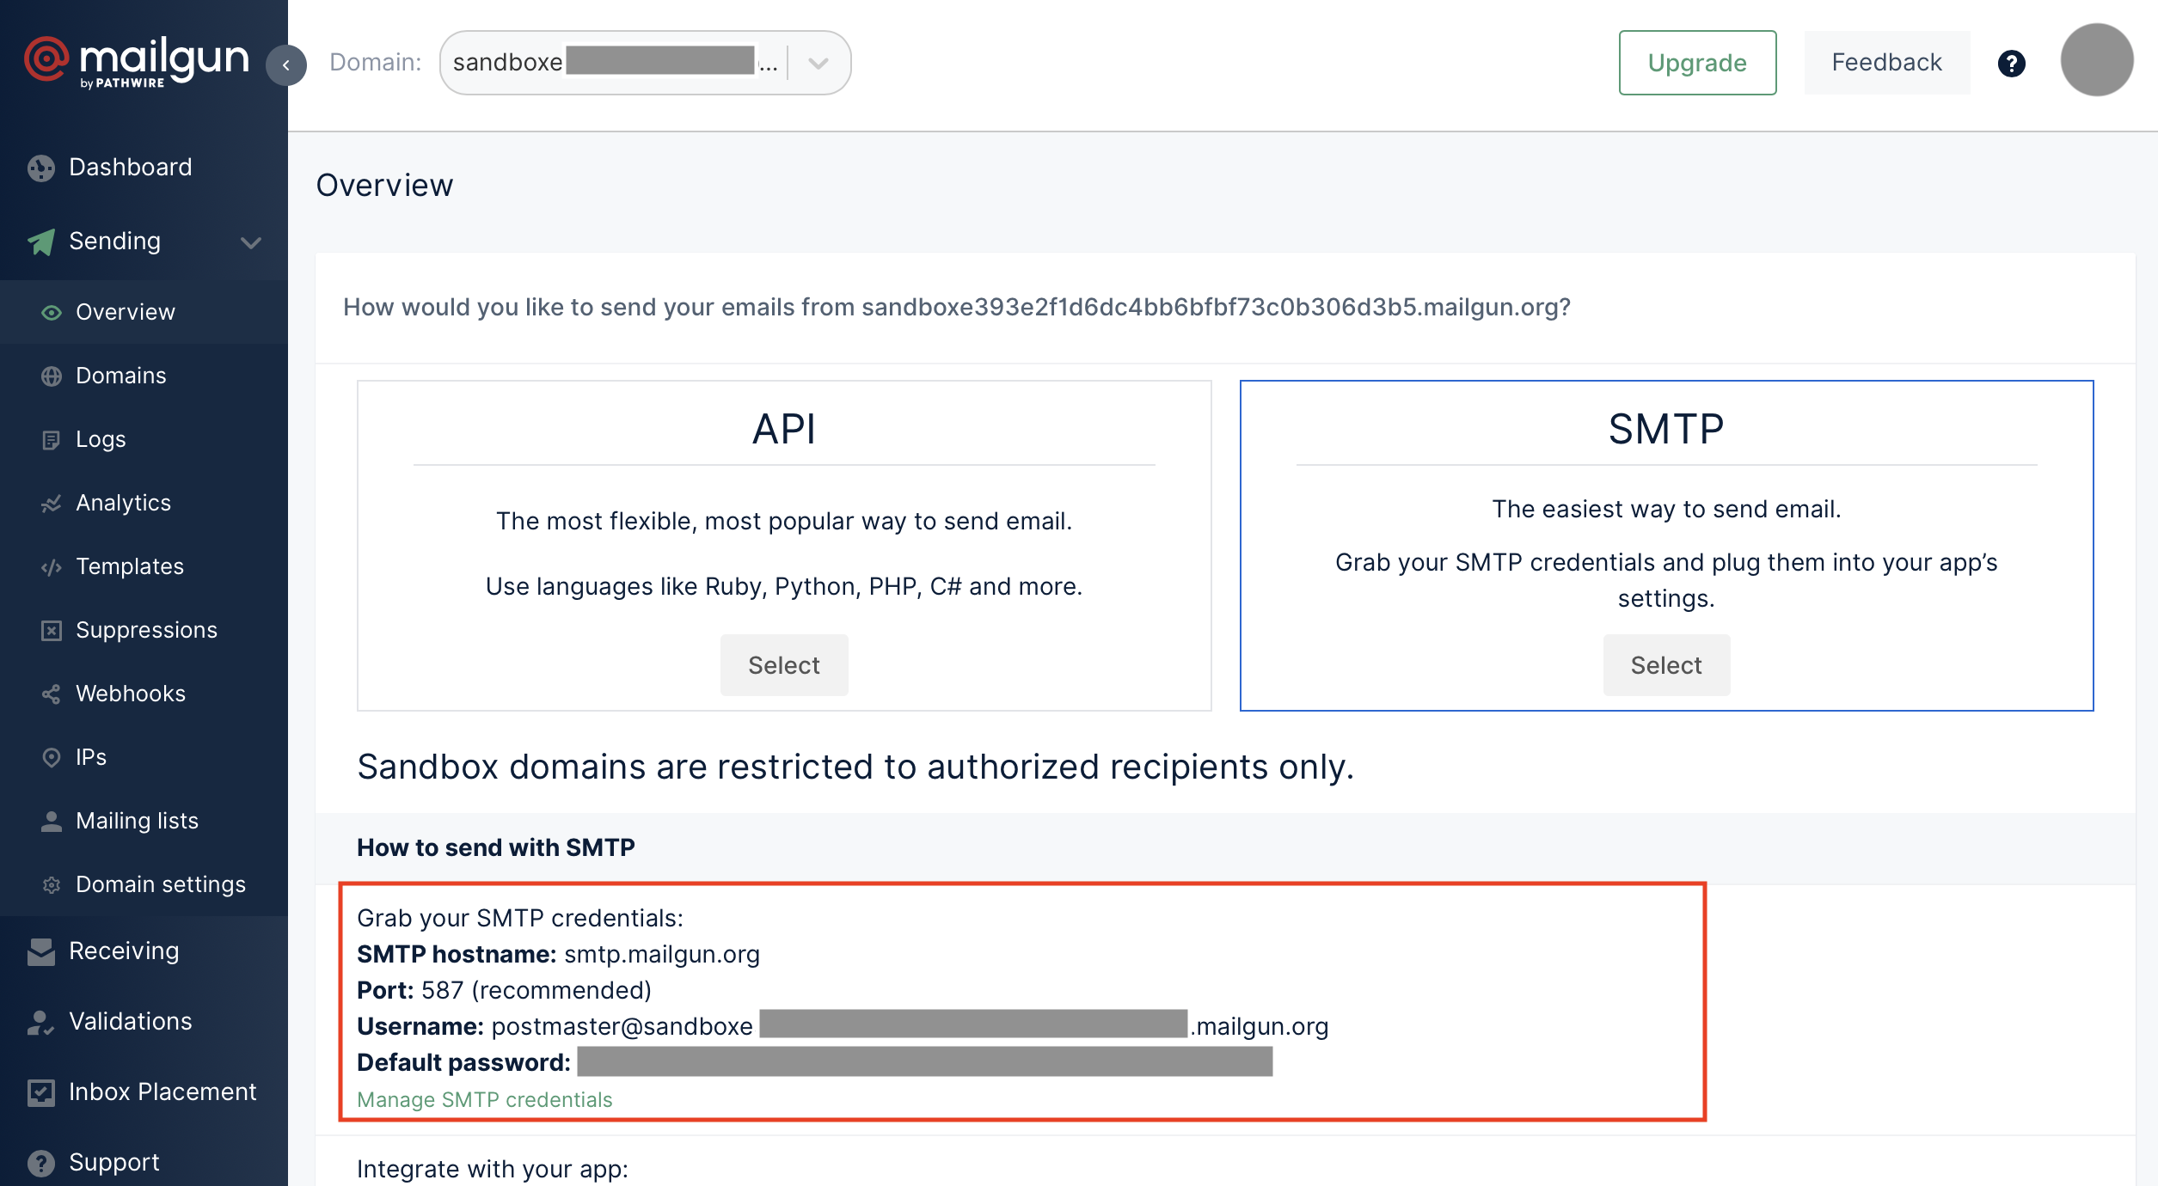
Task: Click the Logs document icon
Action: (52, 439)
